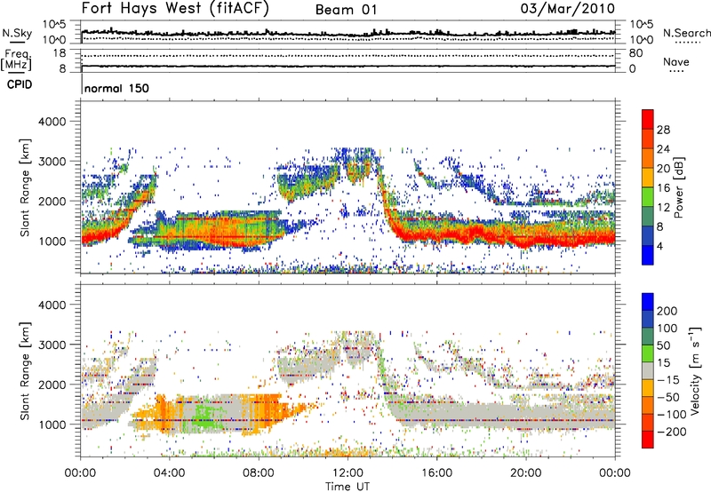Click the 'Fort Hays West (fitACF)' title
The height and width of the screenshot is (492, 711).
pos(175,8)
